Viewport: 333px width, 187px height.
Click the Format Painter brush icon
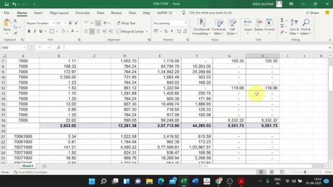[15, 33]
